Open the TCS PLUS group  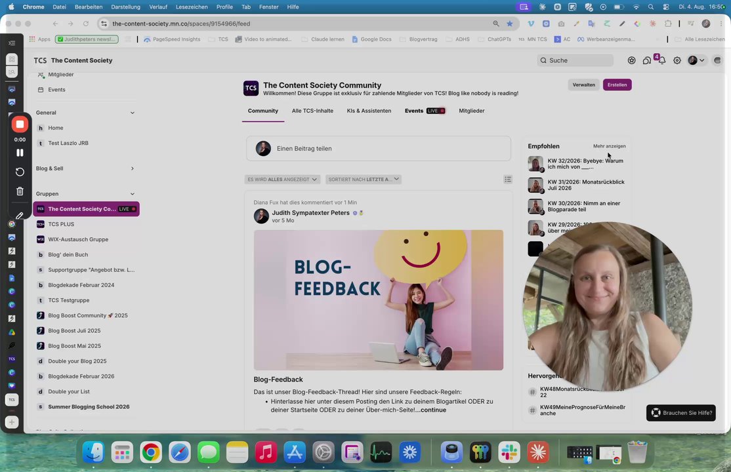pyautogui.click(x=61, y=224)
